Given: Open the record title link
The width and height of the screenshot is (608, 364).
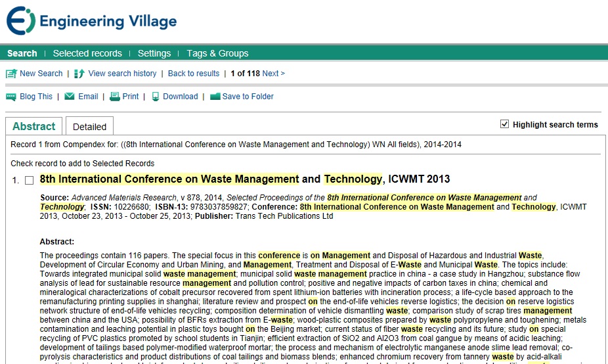Looking at the screenshot, I should coord(244,179).
